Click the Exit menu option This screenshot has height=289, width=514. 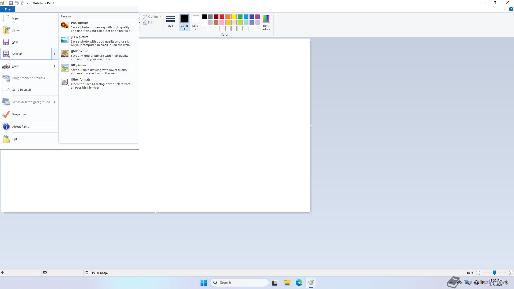(15, 139)
